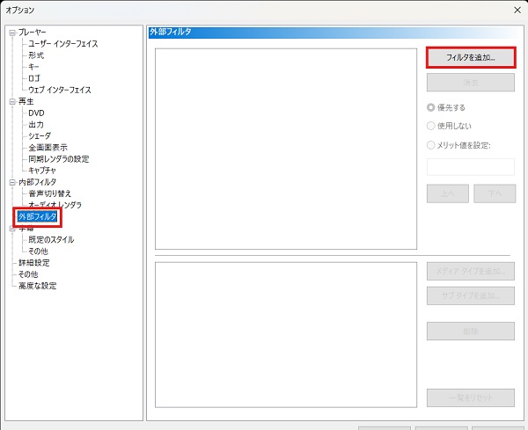The height and width of the screenshot is (430, 528).
Task: Click the フィルタを追加... button
Action: click(x=470, y=57)
